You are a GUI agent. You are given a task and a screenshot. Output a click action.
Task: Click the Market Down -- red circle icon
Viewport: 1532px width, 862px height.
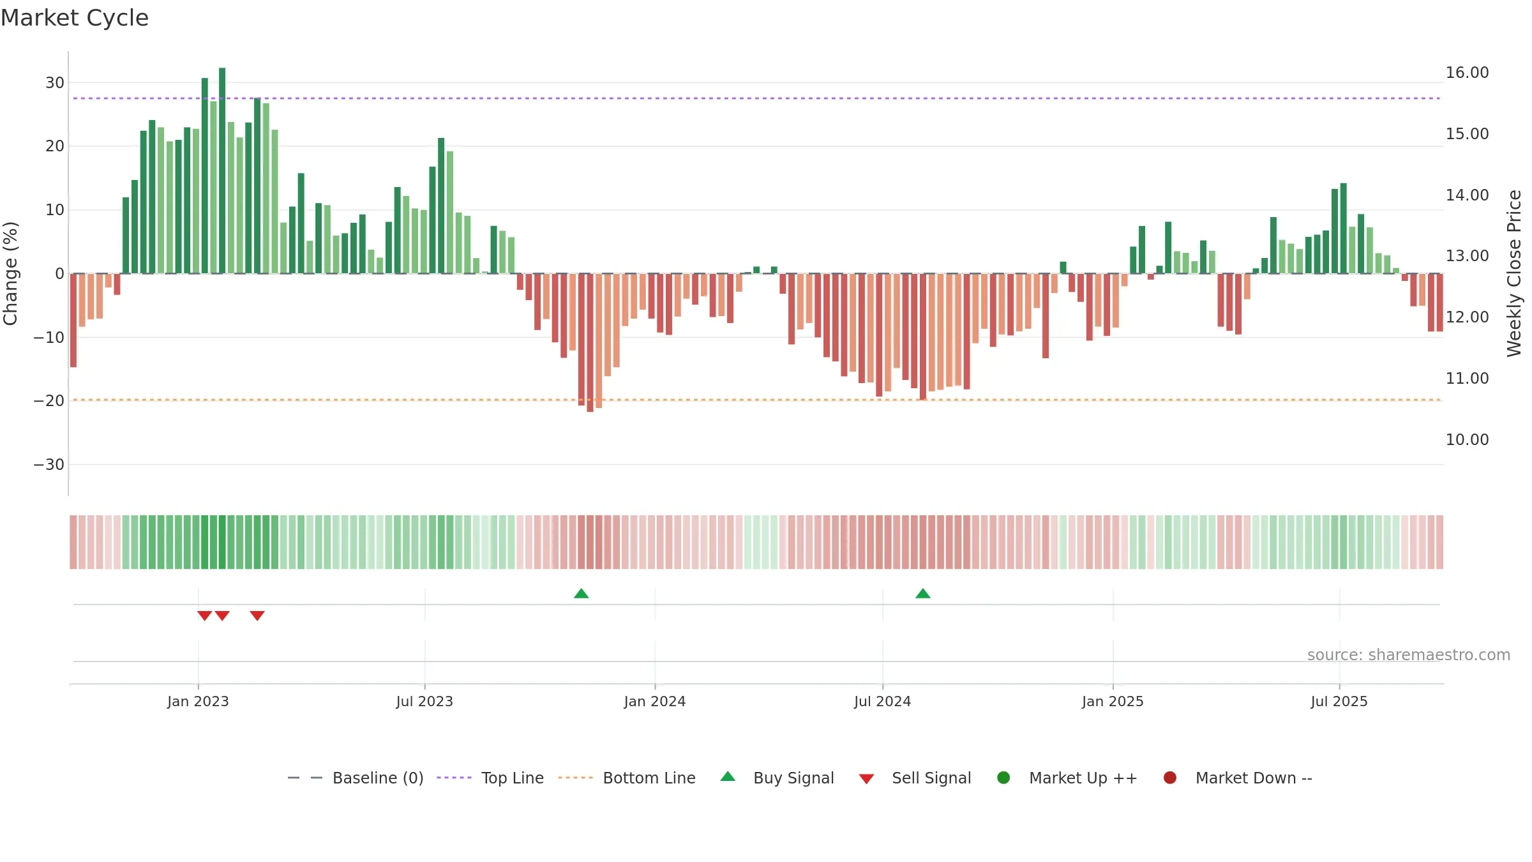click(x=1170, y=778)
